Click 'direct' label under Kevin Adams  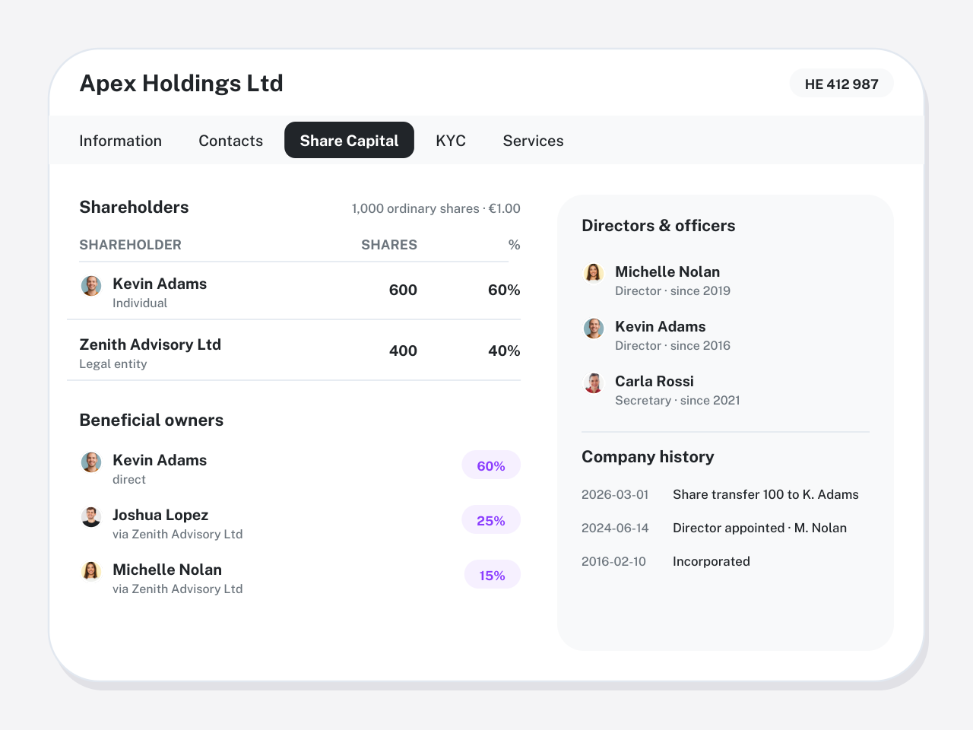[129, 479]
